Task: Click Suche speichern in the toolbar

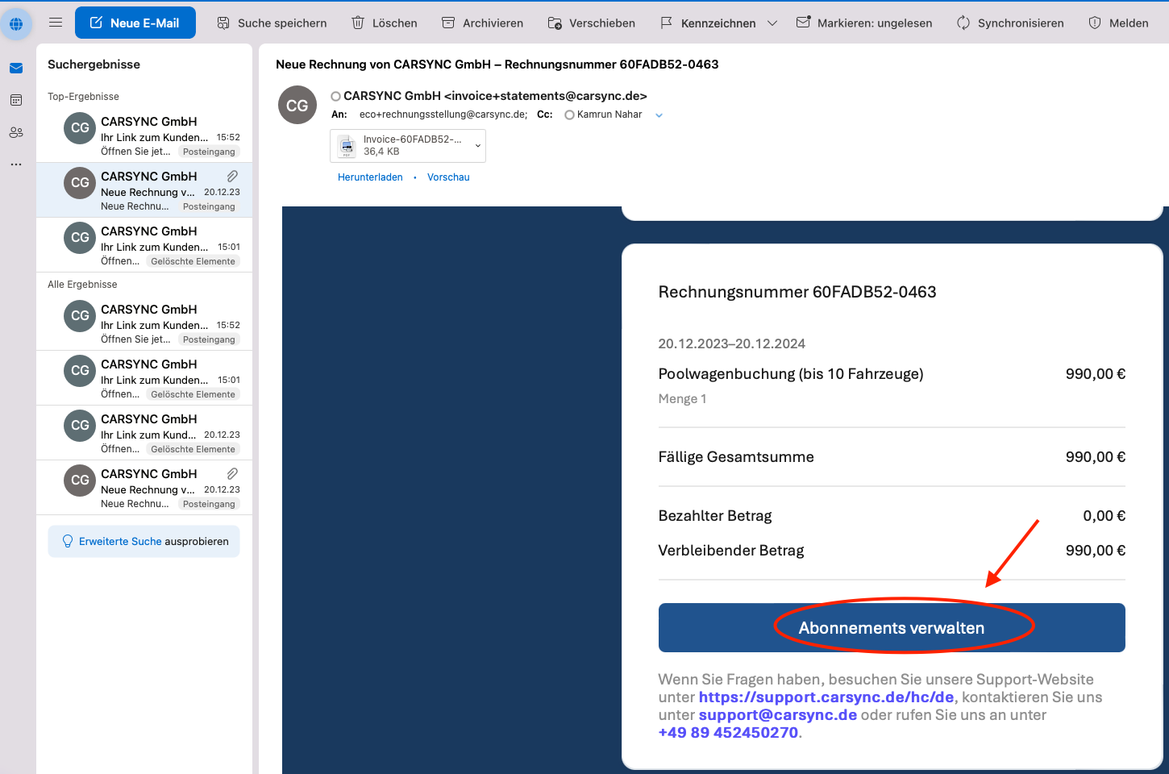Action: 272,23
